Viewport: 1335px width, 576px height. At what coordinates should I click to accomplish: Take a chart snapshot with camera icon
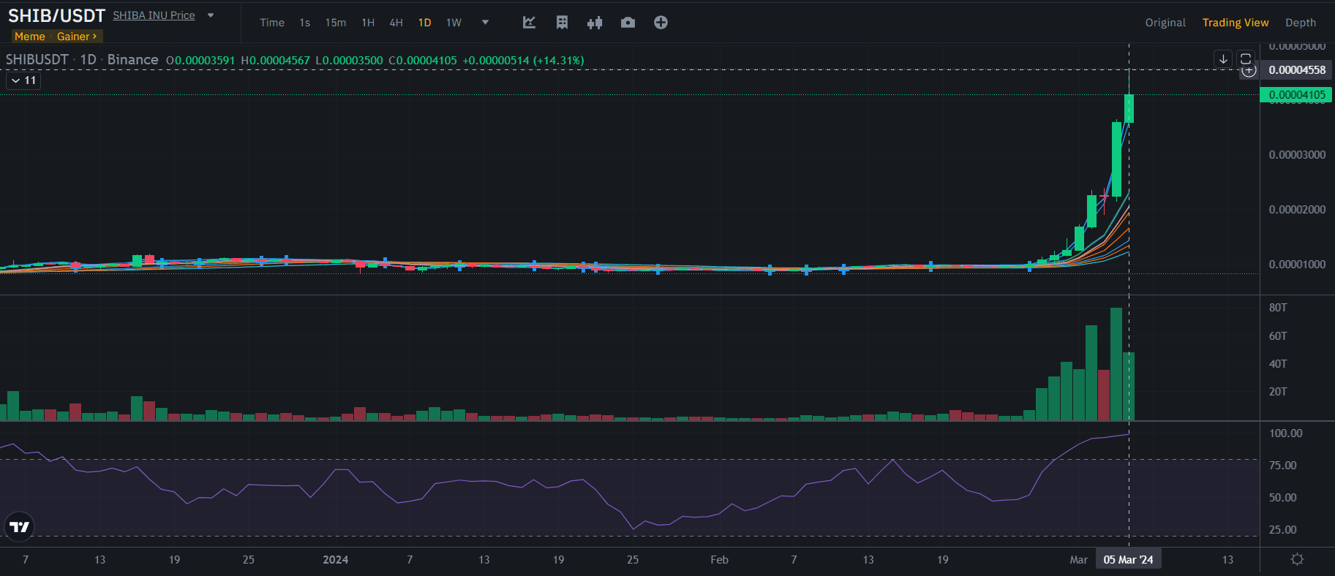tap(628, 23)
